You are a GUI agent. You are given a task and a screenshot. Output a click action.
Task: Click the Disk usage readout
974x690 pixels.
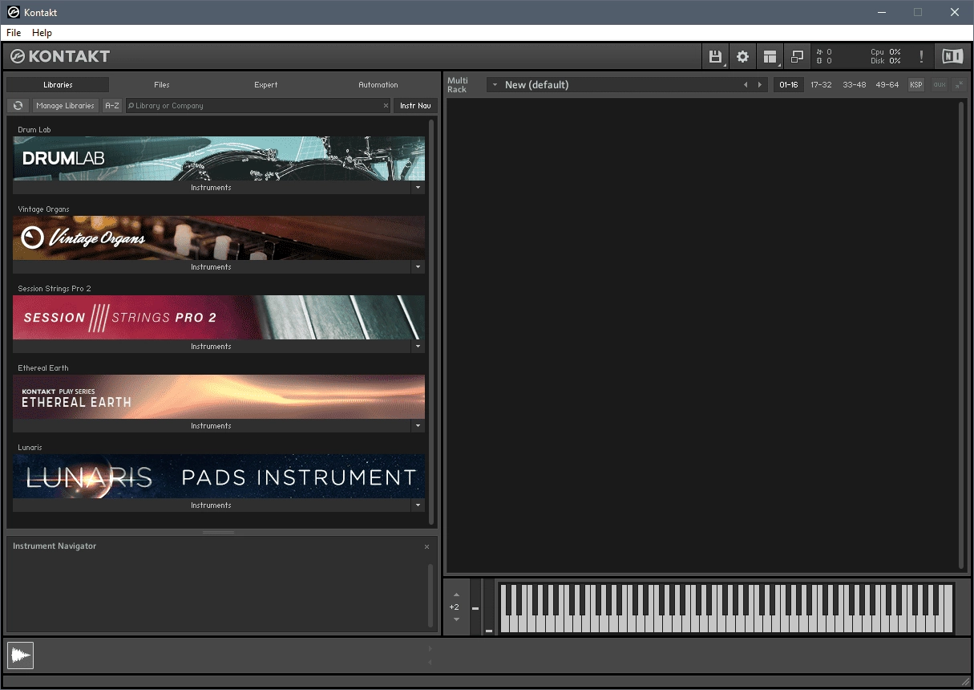pos(886,61)
